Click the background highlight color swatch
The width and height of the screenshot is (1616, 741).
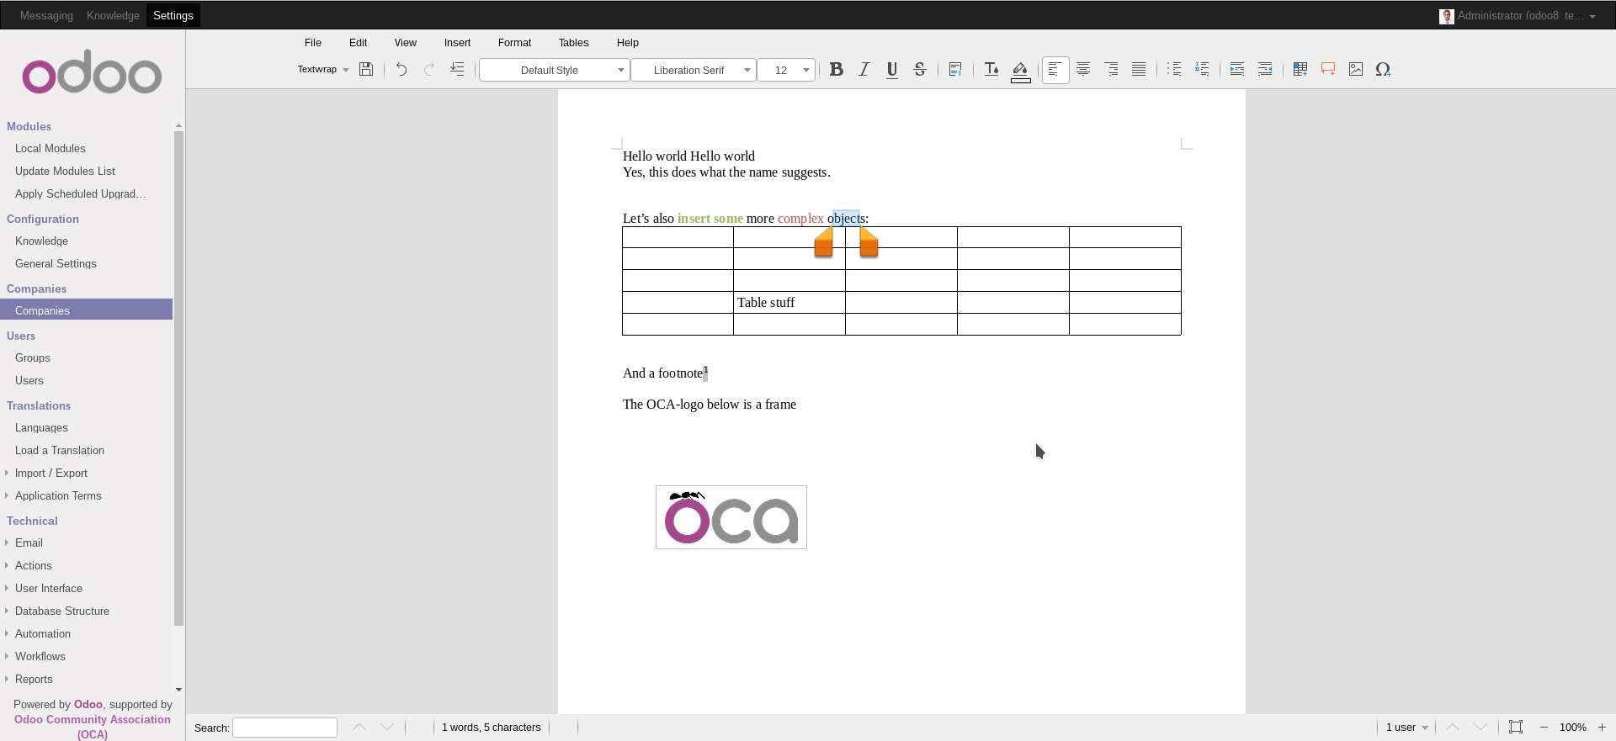tap(1020, 81)
